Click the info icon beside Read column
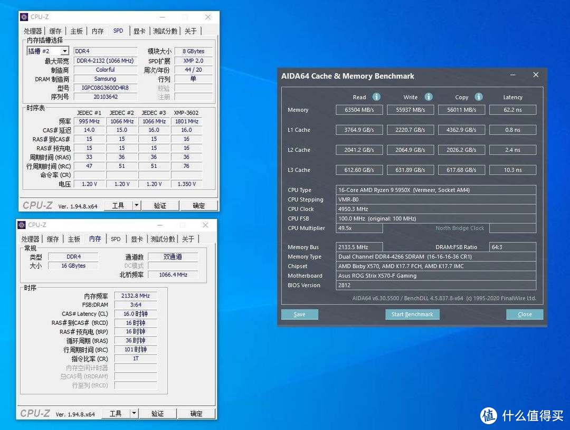Screen dimensions: 570x430 [376, 97]
